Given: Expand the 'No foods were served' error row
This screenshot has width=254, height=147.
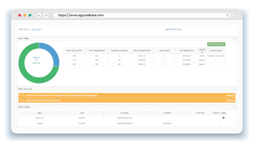Looking at the screenshot, I should pyautogui.click(x=20, y=95).
